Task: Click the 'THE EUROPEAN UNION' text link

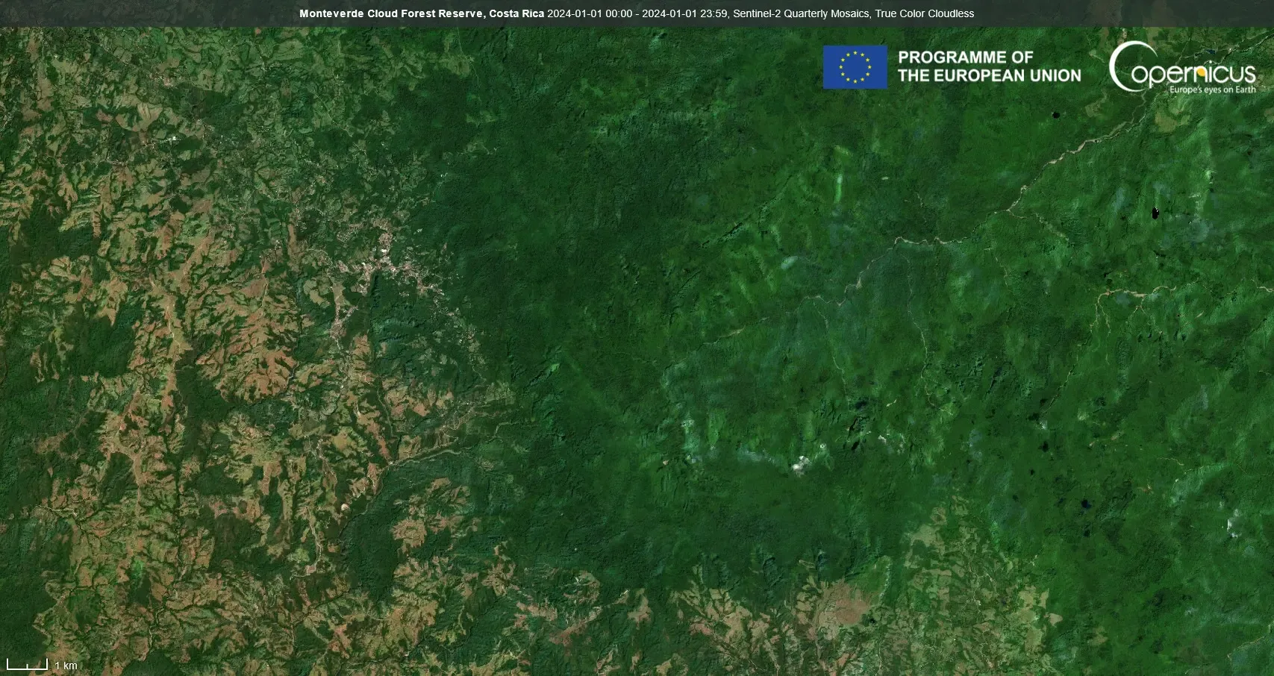Action: point(990,75)
